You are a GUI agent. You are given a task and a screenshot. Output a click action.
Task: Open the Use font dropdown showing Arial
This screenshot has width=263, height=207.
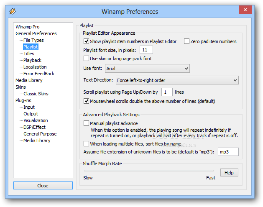pos(147,69)
